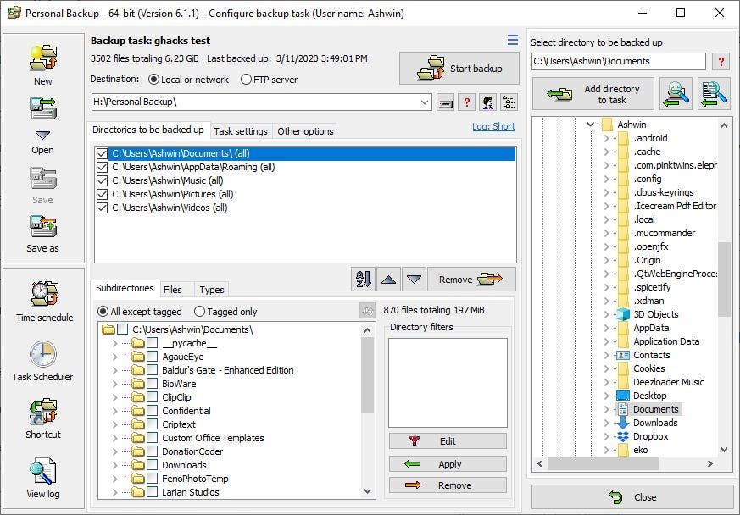This screenshot has width=740, height=515.
Task: Uncheck the Documents directory checkbox
Action: pos(102,154)
